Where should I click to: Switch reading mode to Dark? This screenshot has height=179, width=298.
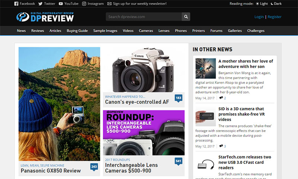tap(276, 4)
